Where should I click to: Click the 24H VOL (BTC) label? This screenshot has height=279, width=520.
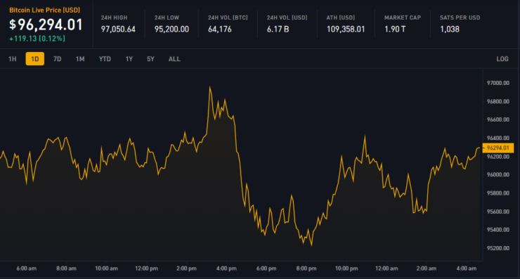[228, 18]
